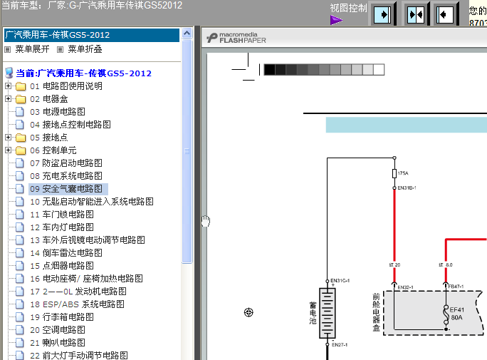The image size is (487, 360).
Task: Click the Macromedia FlashPaper logo
Action: coord(236,38)
